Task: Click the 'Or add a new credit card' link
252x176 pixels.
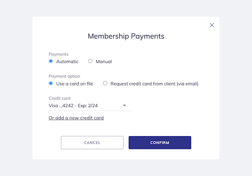Action: click(76, 118)
